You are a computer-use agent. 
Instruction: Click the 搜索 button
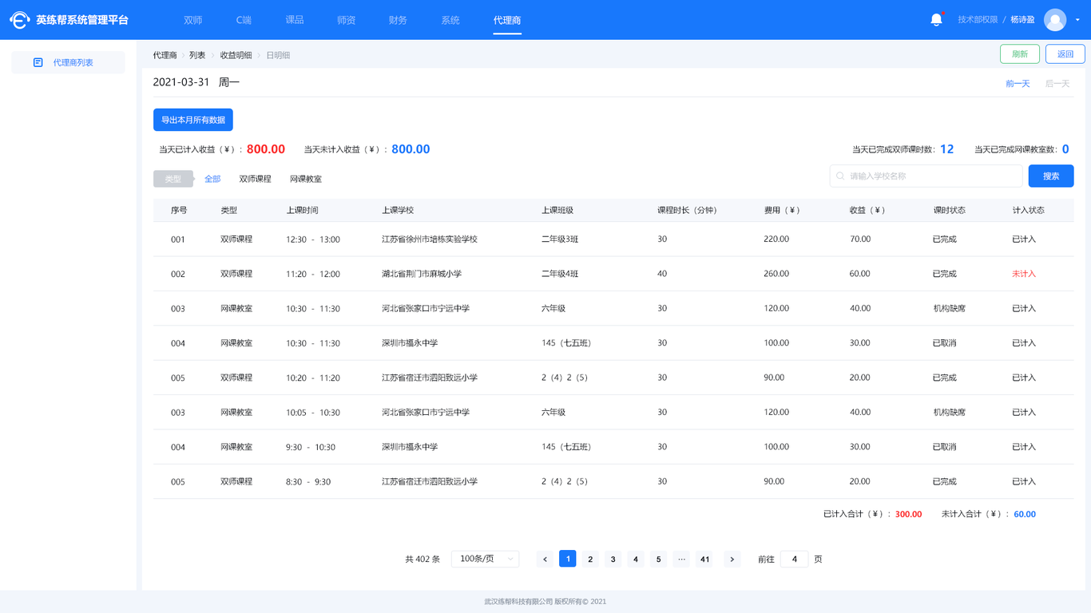(x=1051, y=176)
